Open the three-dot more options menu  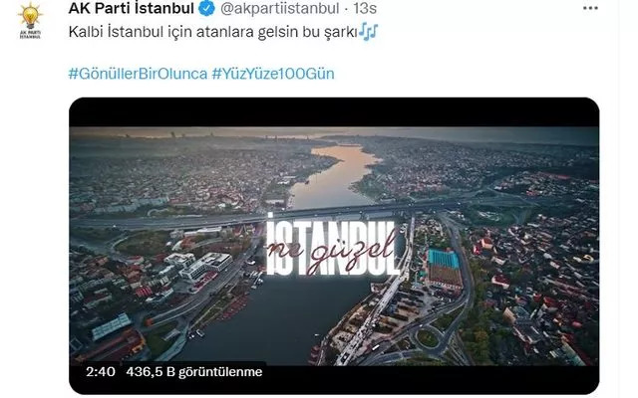point(590,8)
